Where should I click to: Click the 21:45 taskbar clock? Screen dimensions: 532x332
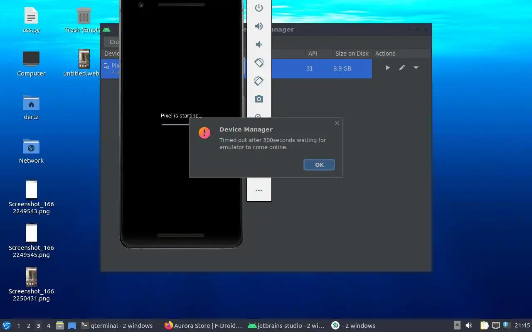pyautogui.click(x=522, y=326)
